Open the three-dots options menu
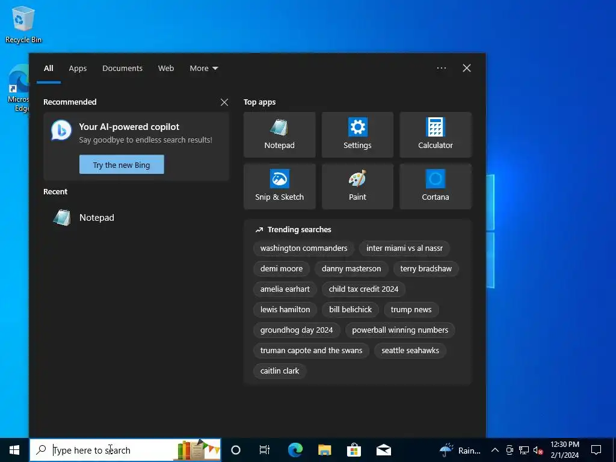This screenshot has height=462, width=616. pyautogui.click(x=441, y=68)
